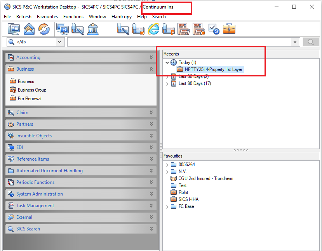Click the briefcase icon in the toolbar
This screenshot has height=251, width=322.
tap(229, 29)
